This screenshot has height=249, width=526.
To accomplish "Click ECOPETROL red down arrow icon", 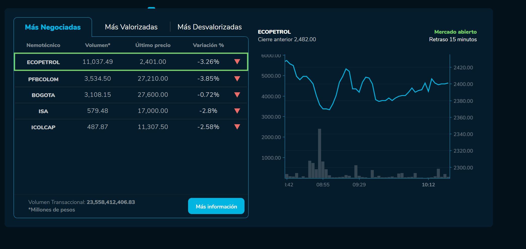I will tap(237, 62).
